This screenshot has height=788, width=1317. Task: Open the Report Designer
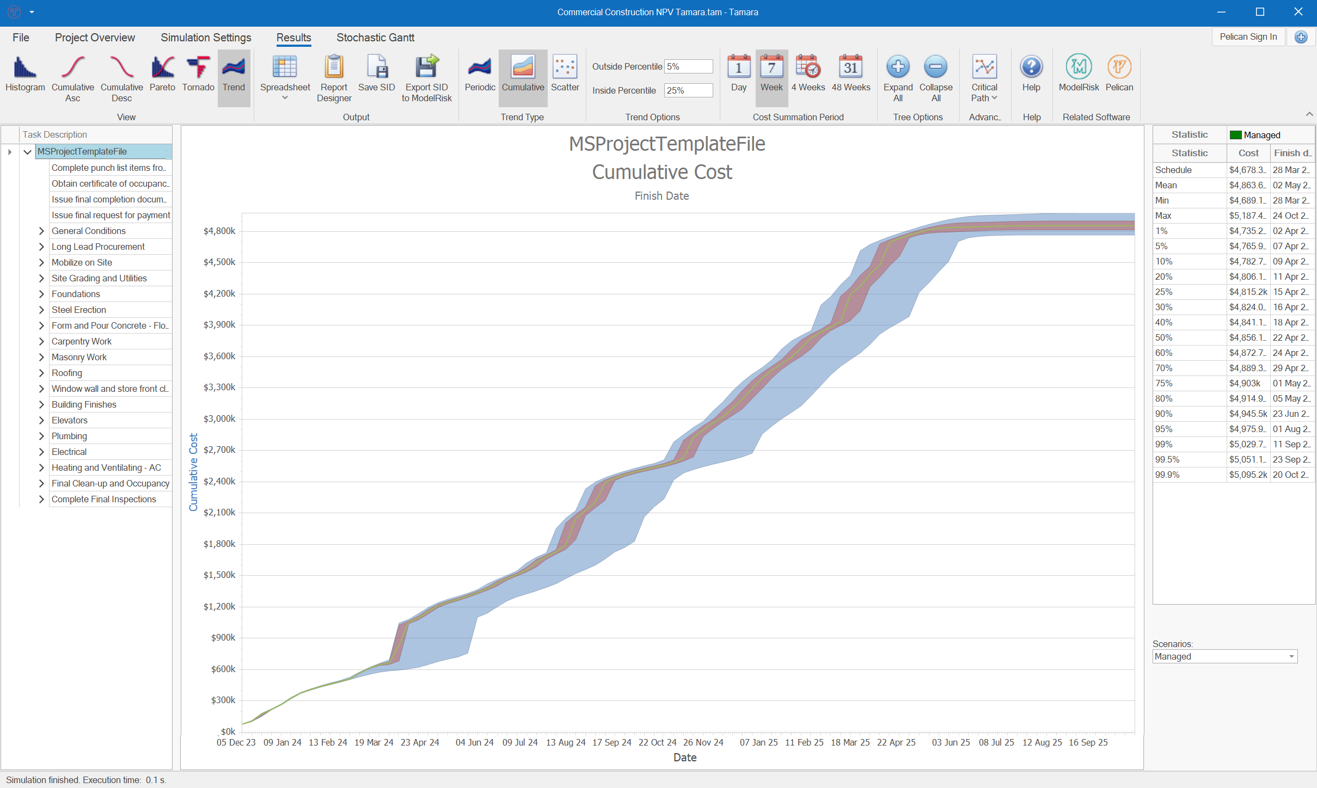point(333,76)
